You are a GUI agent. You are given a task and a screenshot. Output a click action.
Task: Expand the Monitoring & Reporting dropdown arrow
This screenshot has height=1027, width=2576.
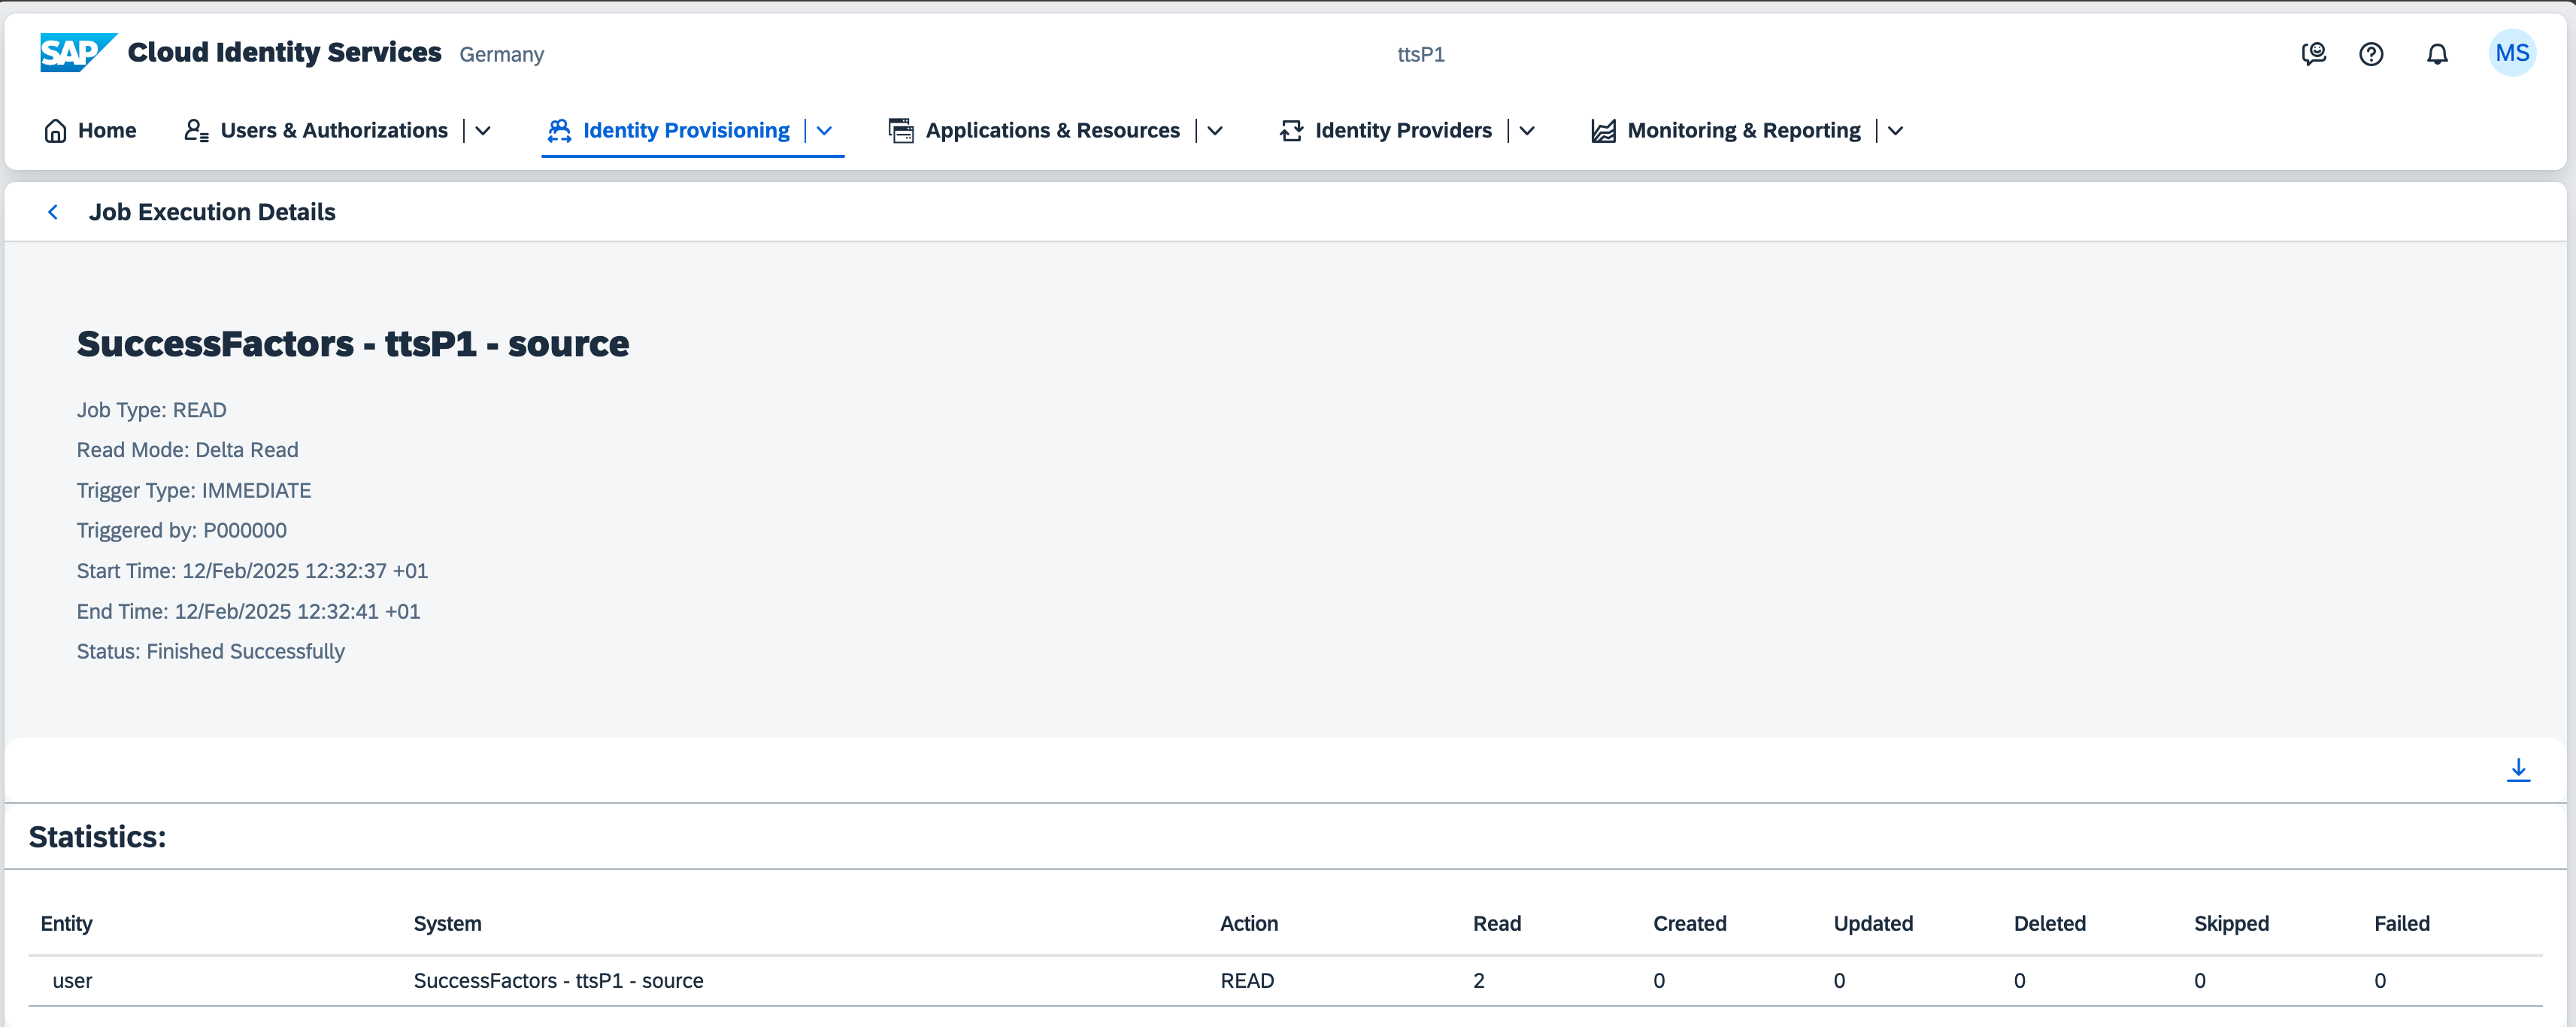pyautogui.click(x=1895, y=131)
